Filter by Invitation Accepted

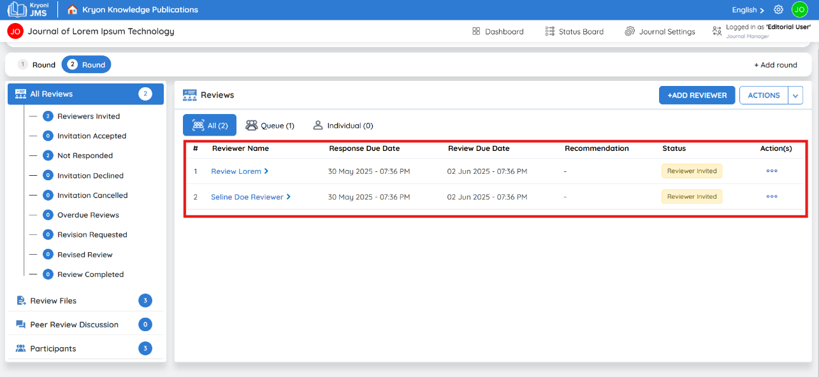[92, 136]
